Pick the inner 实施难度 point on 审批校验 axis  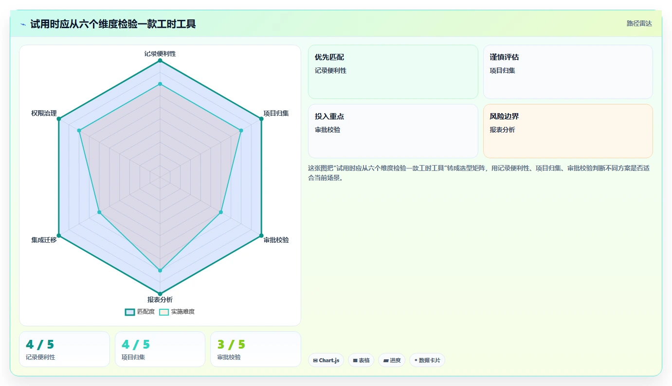[220, 212]
